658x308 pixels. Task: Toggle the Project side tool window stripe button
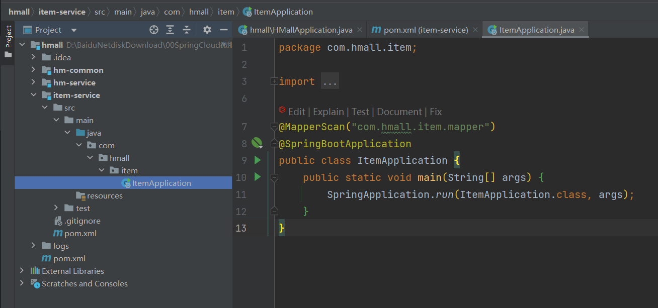point(8,42)
